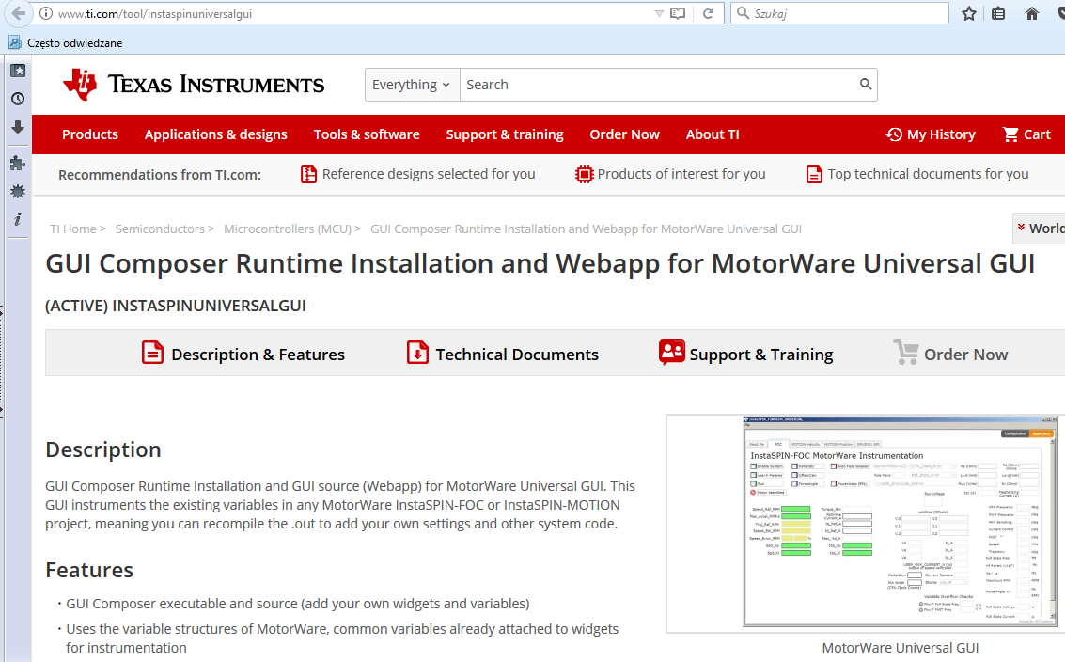Screen dimensions: 1065x662
Task: Open Microcontrollers (MCU) breadcrumb link
Action: point(288,229)
